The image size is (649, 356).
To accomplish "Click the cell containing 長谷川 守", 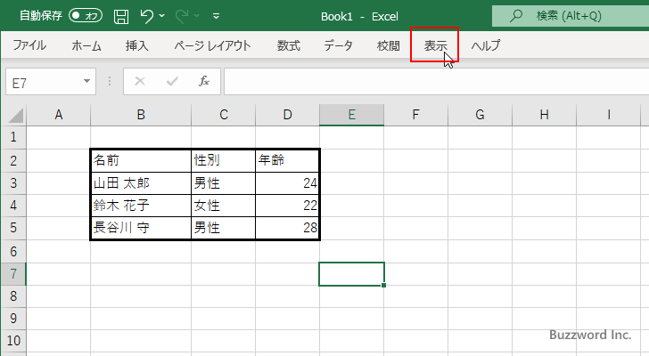I will tap(141, 228).
